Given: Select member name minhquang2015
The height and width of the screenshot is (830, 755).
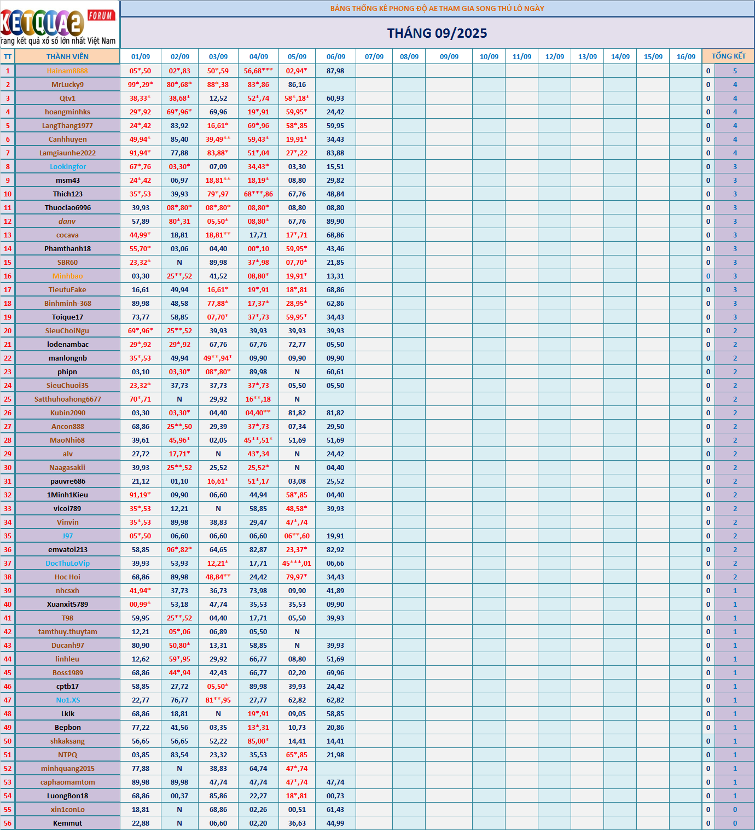Looking at the screenshot, I should tap(68, 768).
